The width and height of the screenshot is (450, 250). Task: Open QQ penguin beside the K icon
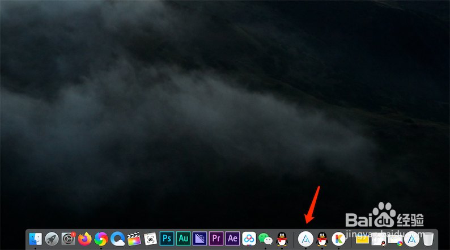coord(322,239)
